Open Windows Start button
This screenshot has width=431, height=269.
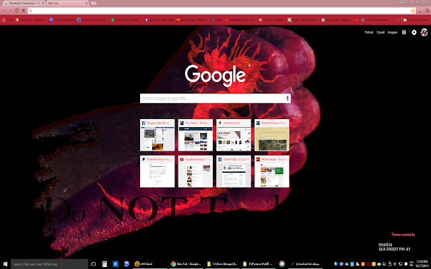5,264
